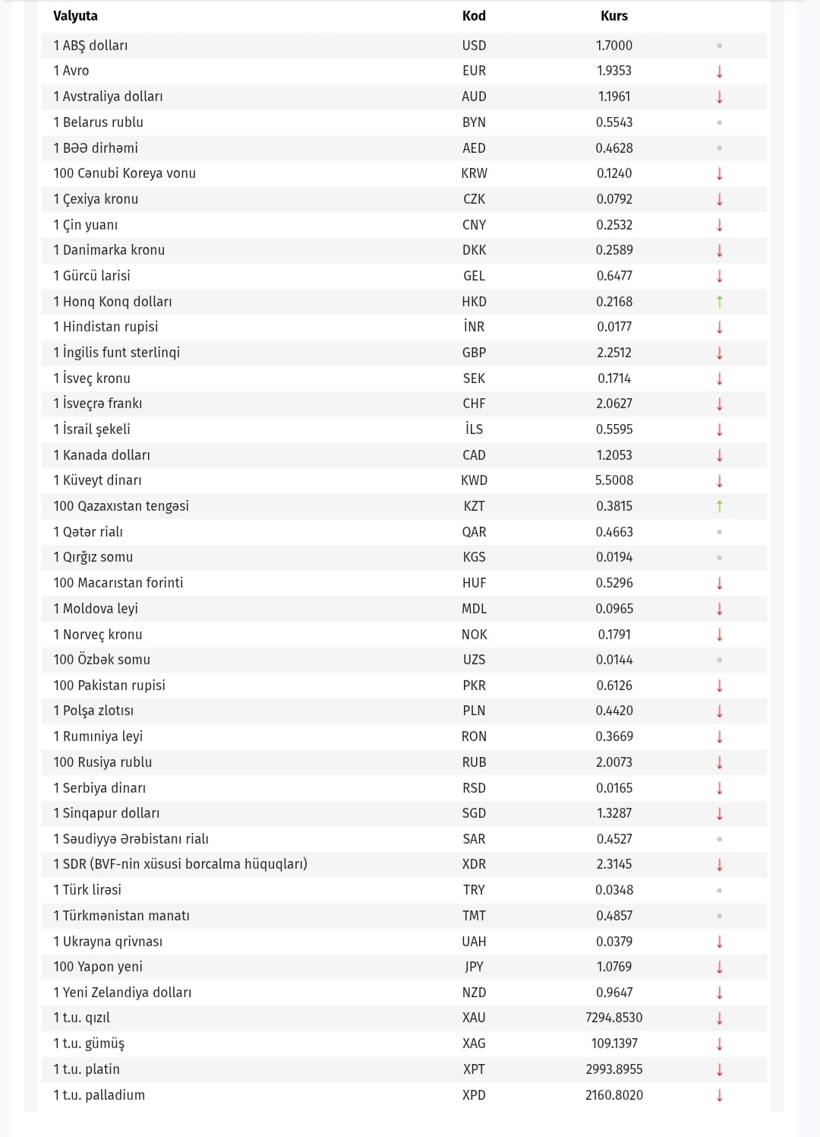
Task: Click the 100 Yapon yeni currency name
Action: pyautogui.click(x=98, y=967)
